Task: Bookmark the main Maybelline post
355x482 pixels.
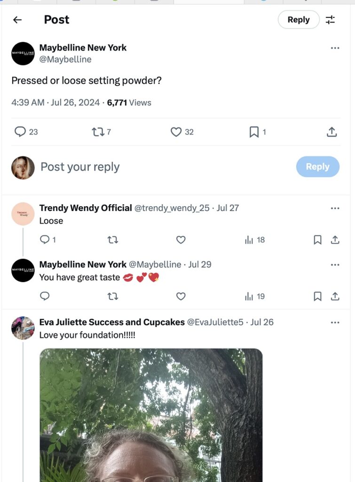Action: click(254, 132)
